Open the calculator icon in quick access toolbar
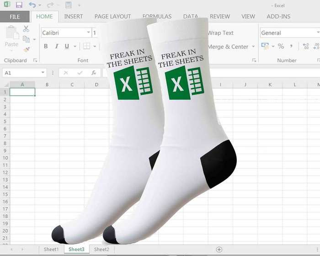Image resolution: width=320 pixels, height=256 pixels. (69, 5)
